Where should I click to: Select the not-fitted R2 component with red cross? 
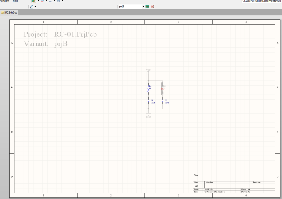[163, 88]
